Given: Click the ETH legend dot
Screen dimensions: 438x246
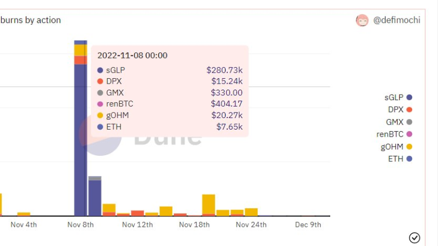Looking at the screenshot, I should (x=409, y=159).
